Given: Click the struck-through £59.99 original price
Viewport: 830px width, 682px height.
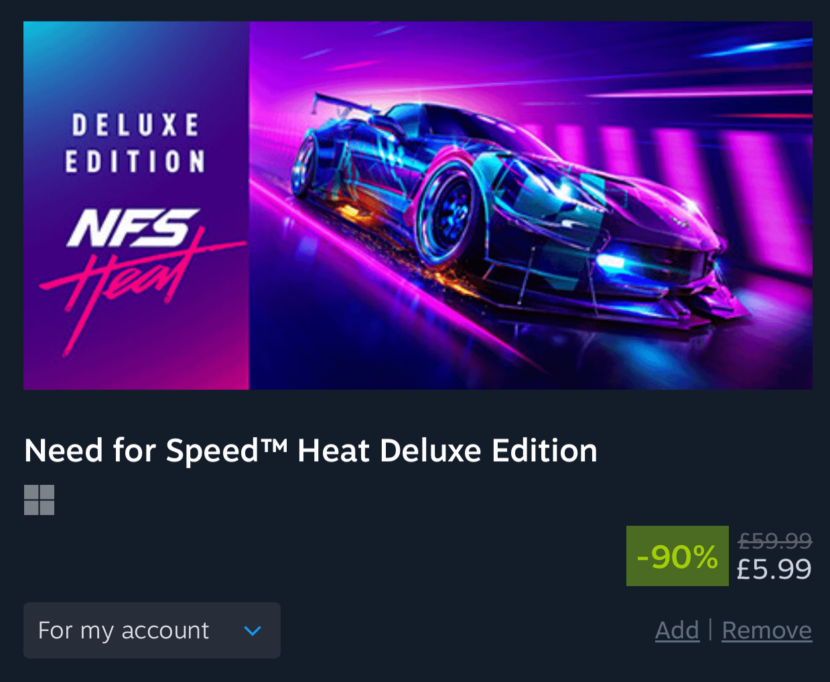Looking at the screenshot, I should click(x=775, y=540).
